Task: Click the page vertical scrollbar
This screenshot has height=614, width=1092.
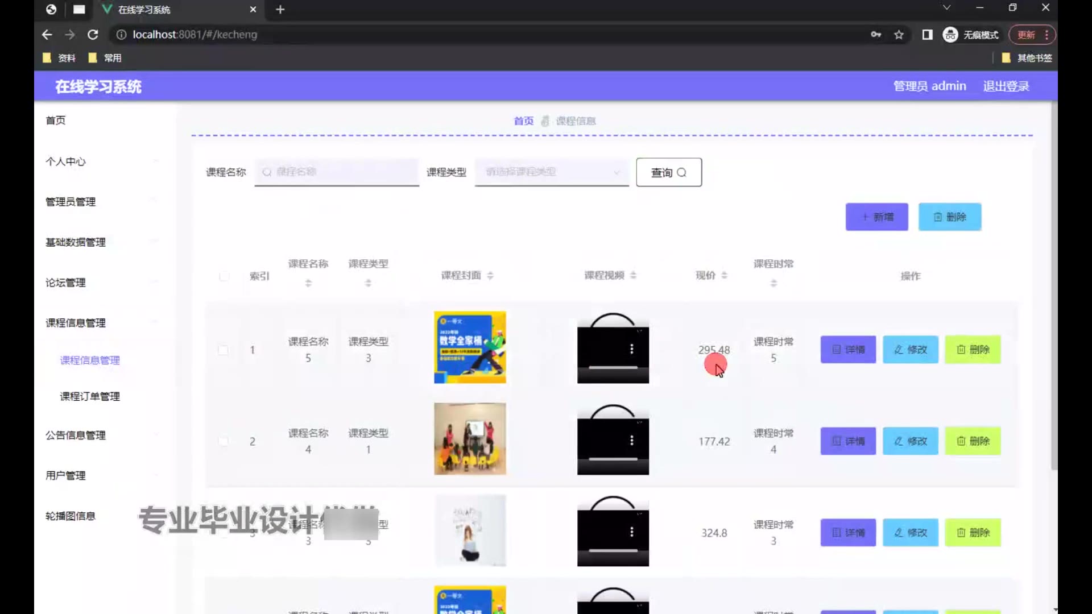Action: (1054, 284)
